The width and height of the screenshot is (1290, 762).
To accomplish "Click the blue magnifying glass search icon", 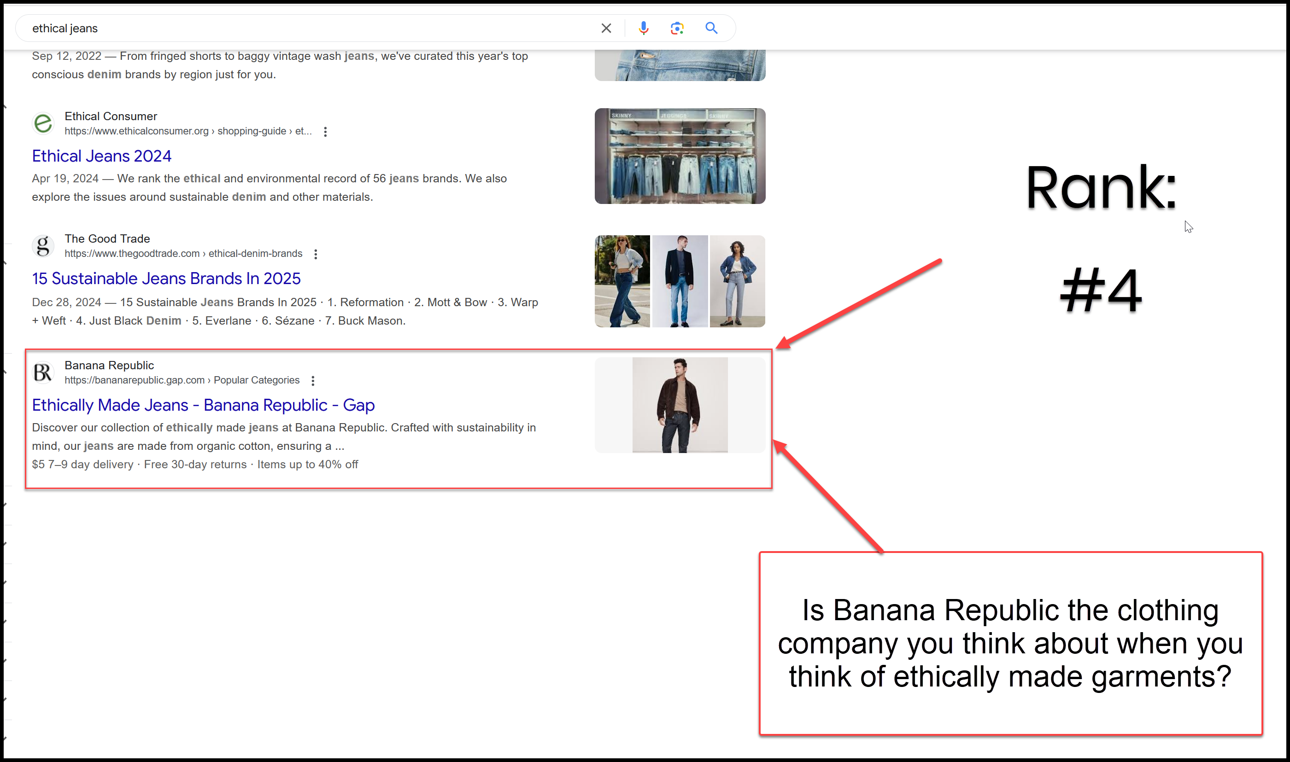I will click(x=711, y=28).
